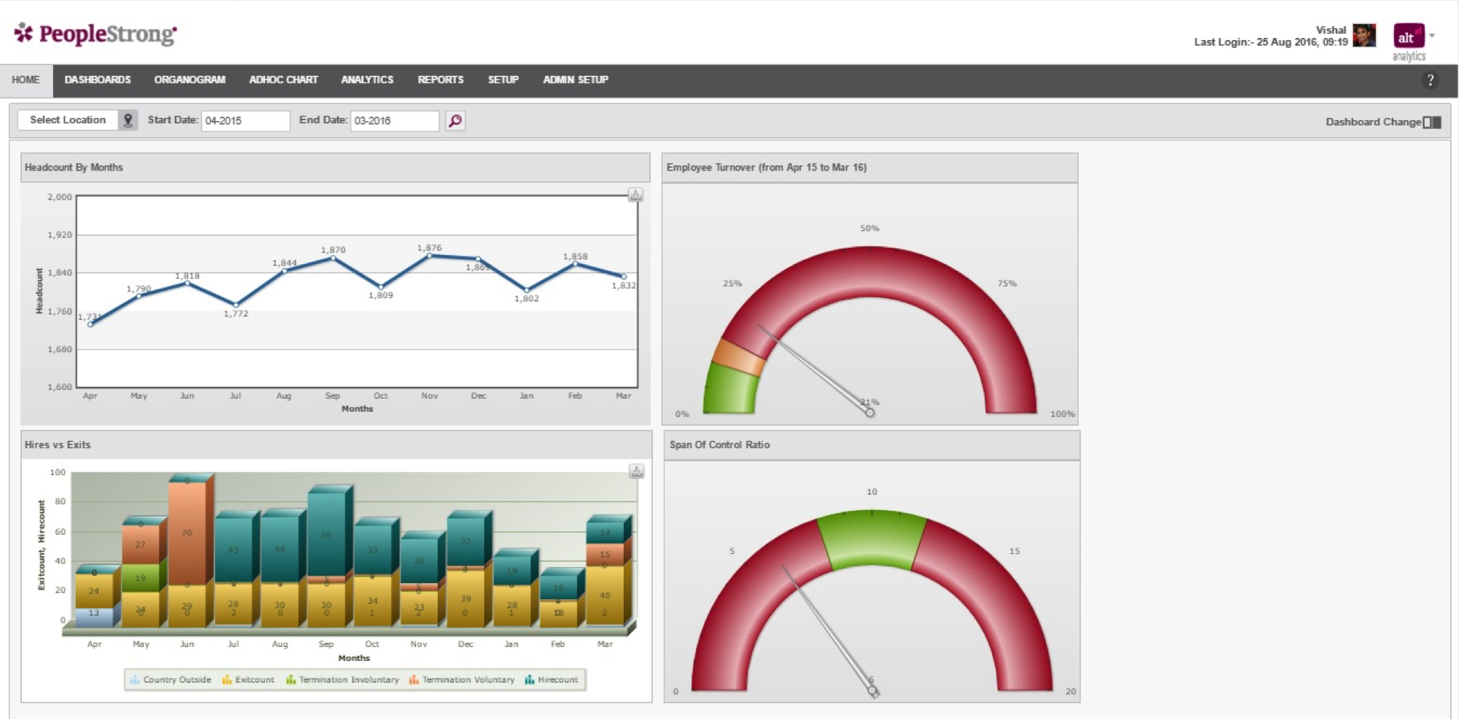Go to the Reports menu

point(440,80)
